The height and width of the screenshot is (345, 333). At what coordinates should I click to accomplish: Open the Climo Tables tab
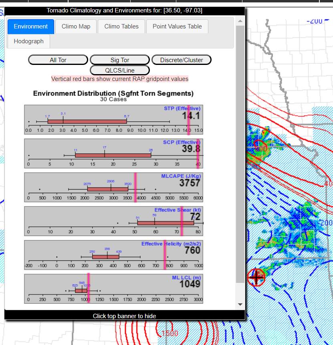point(121,26)
